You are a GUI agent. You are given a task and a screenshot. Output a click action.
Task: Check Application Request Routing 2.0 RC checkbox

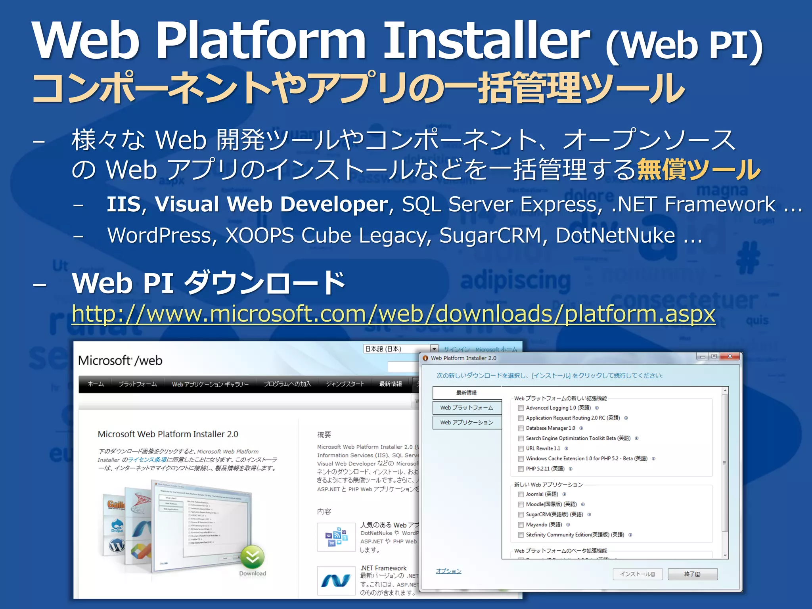pyautogui.click(x=521, y=418)
